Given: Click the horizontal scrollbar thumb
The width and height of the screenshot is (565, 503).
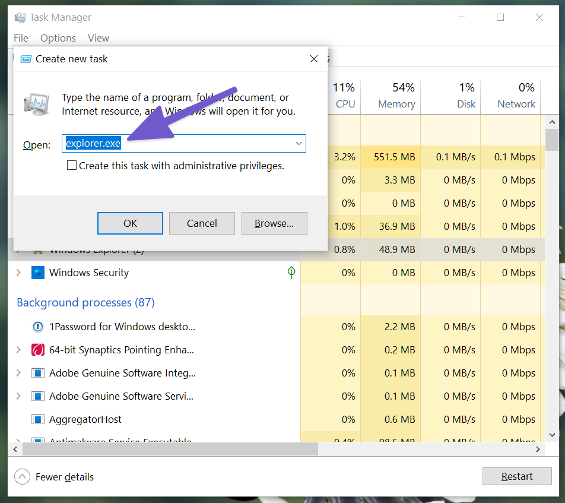Looking at the screenshot, I should click(170, 450).
